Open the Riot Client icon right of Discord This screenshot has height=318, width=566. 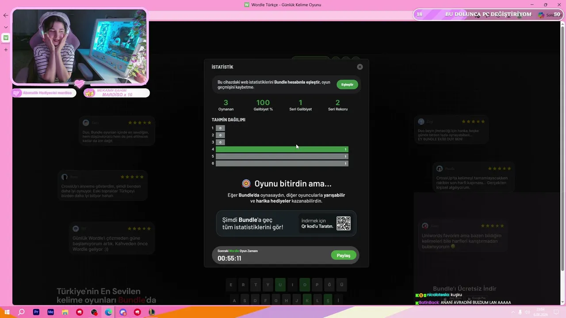pyautogui.click(x=137, y=312)
